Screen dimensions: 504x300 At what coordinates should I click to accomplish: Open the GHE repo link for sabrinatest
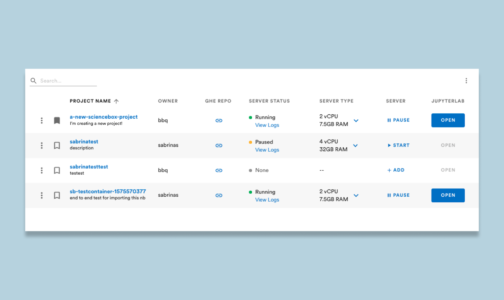pos(219,145)
